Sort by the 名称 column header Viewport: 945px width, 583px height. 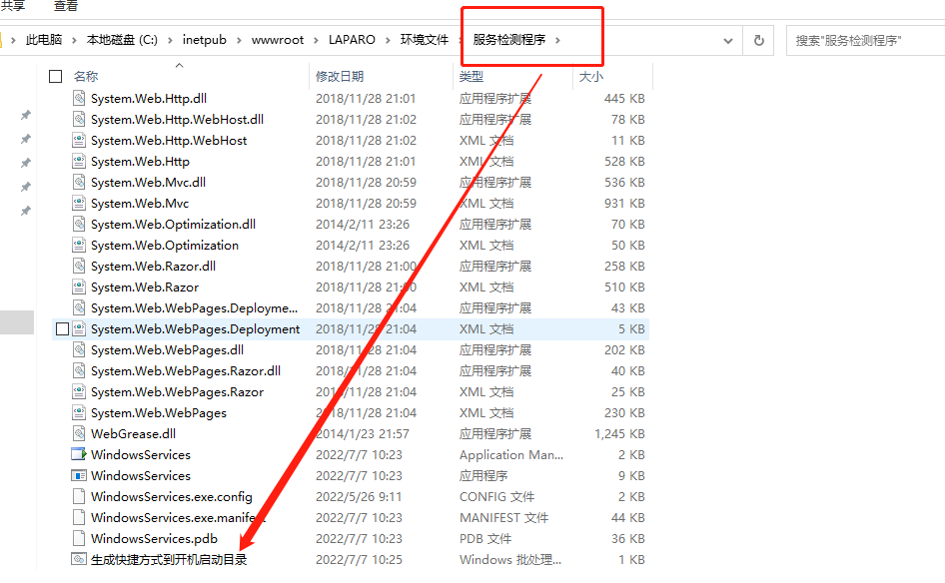point(86,77)
